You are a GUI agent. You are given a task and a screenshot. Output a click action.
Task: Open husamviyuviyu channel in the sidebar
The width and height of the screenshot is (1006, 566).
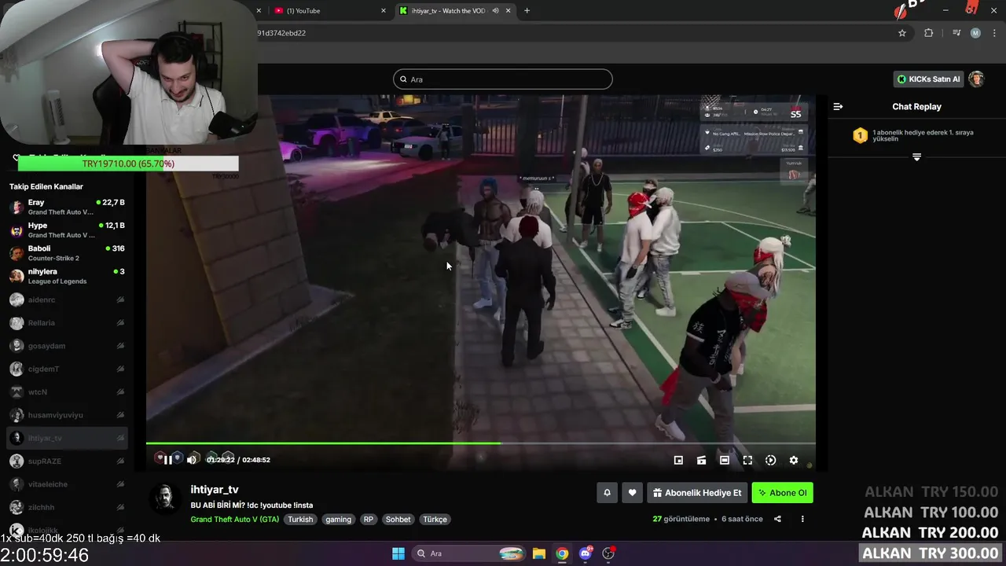[x=68, y=415]
